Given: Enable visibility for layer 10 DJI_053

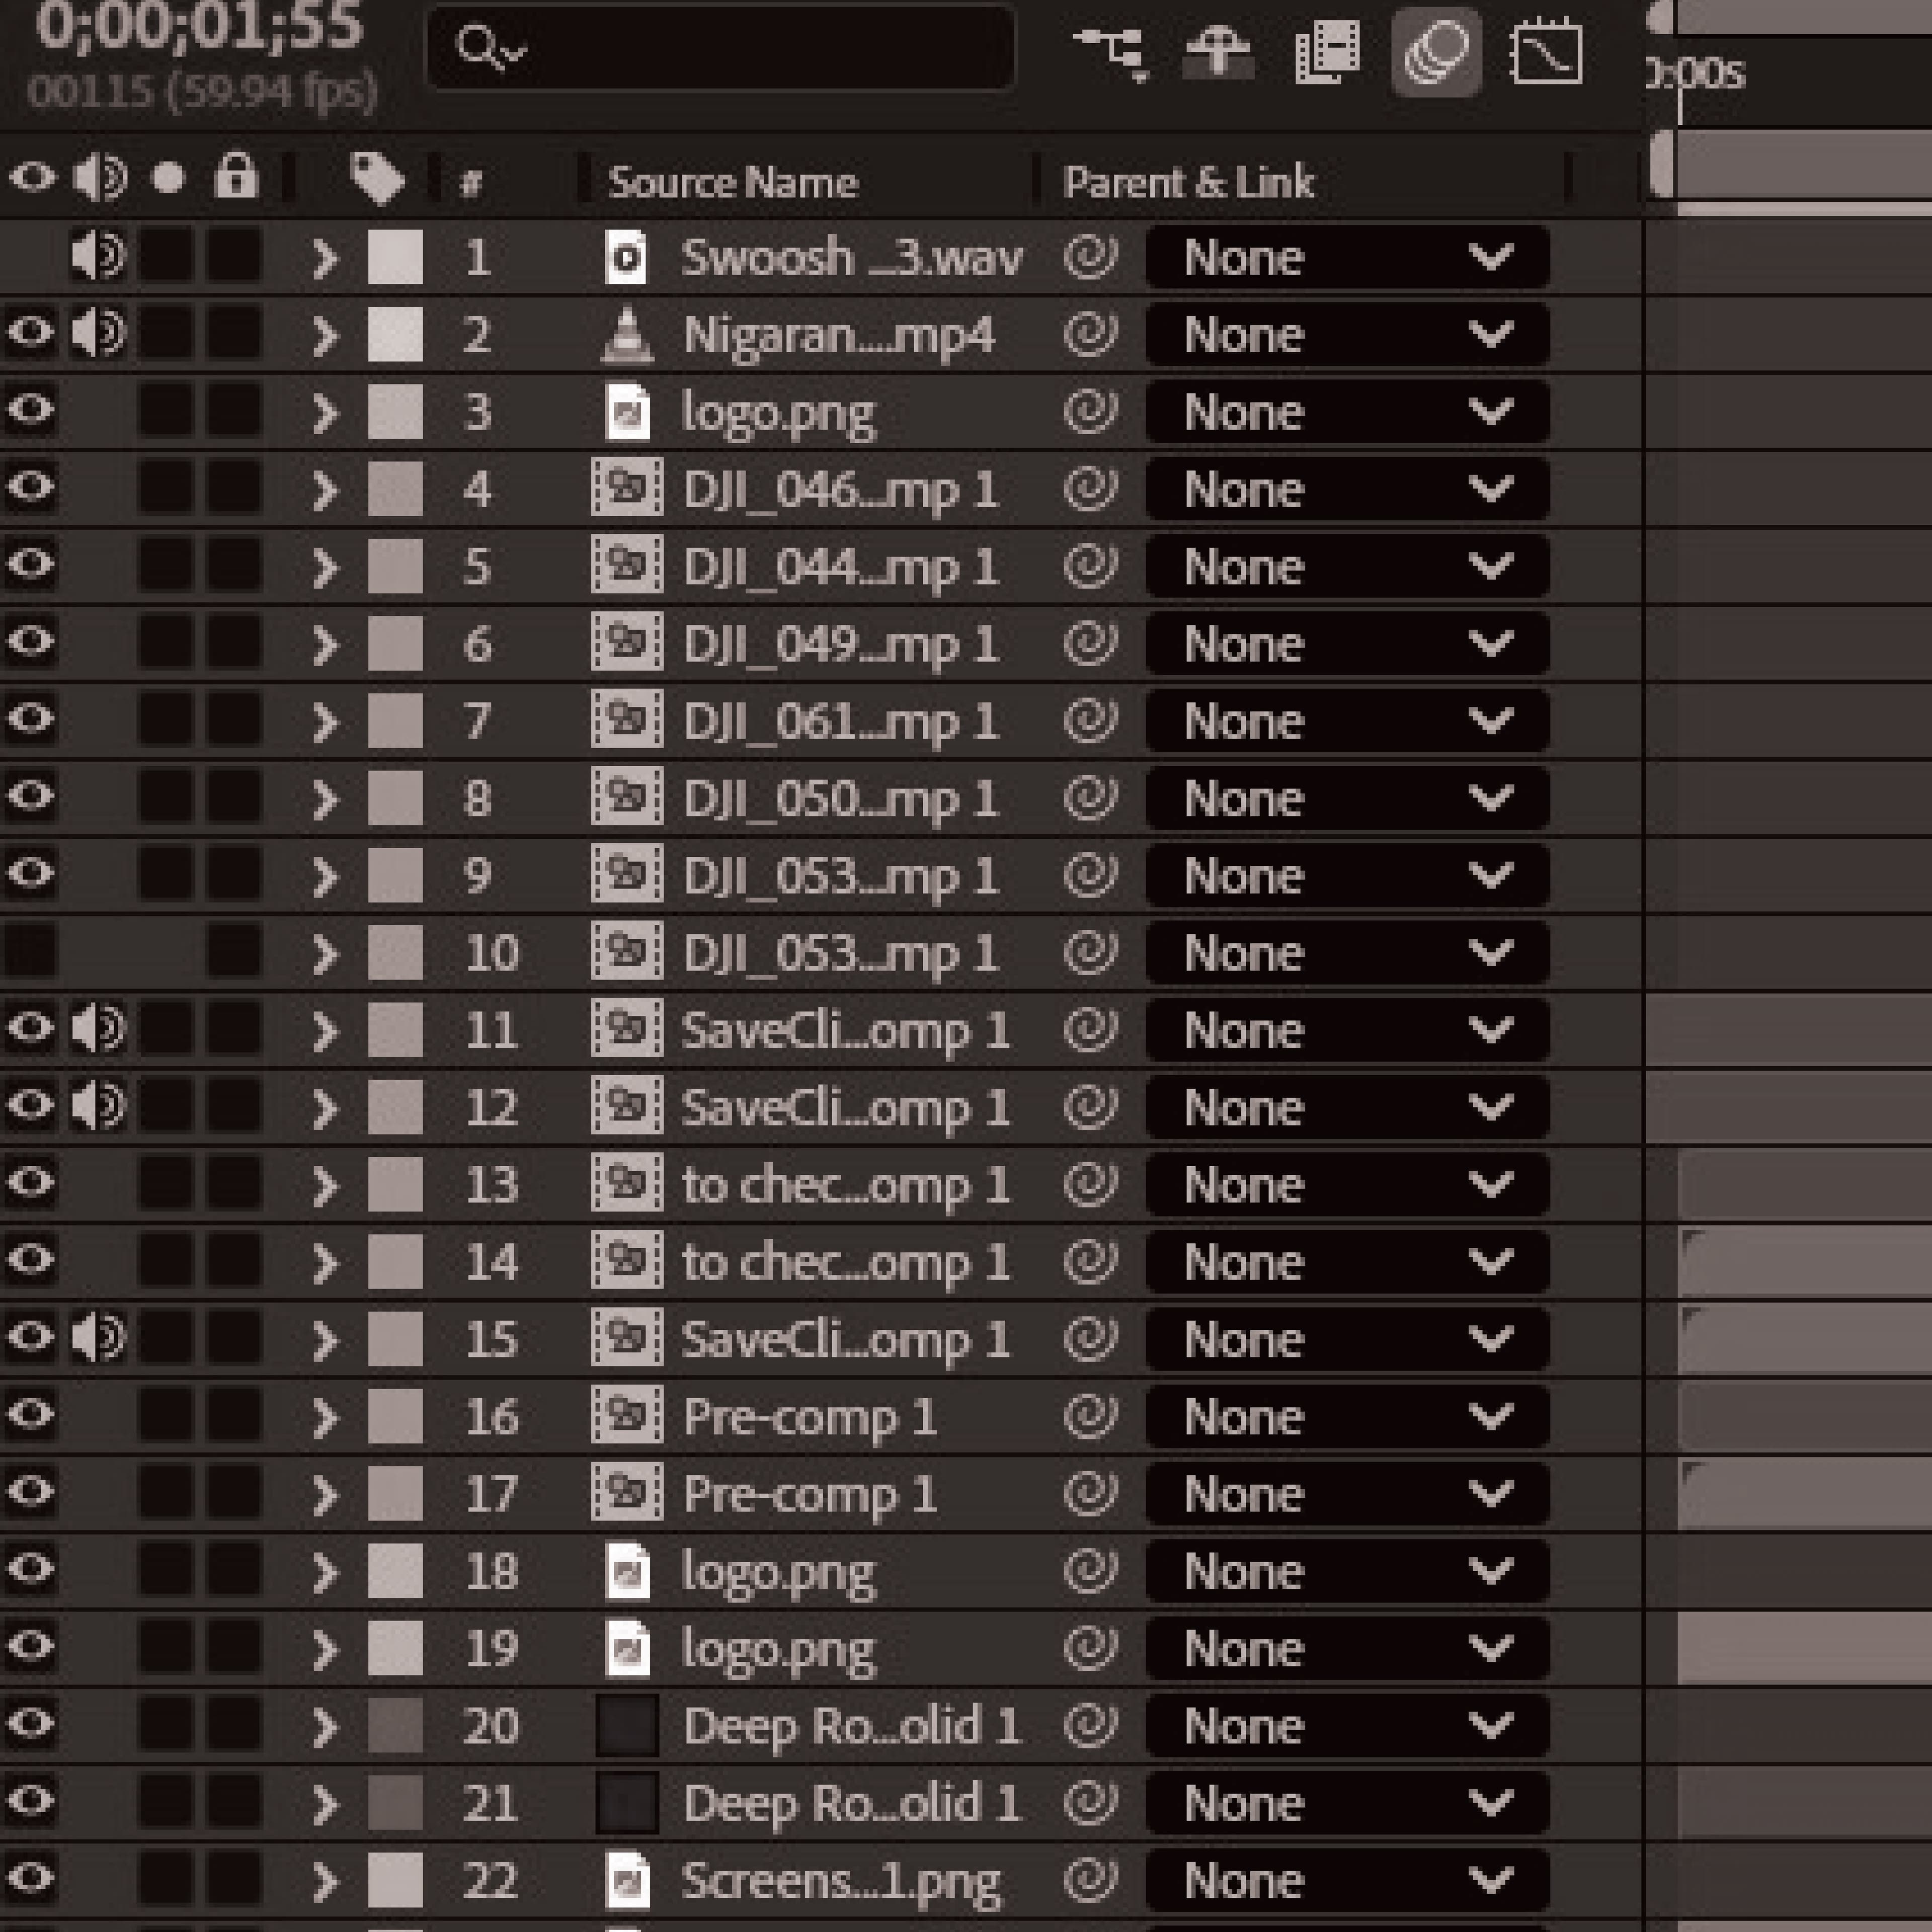Looking at the screenshot, I should point(30,951).
